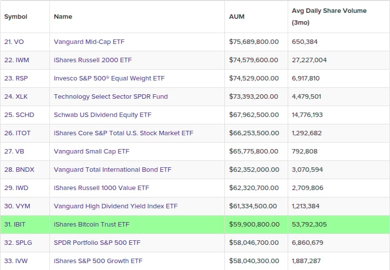
Task: Click the Symbol column header
Action: [16, 17]
